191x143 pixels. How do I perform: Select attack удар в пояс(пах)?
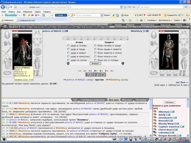68,57
